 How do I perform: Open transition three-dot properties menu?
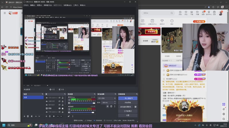115,106
